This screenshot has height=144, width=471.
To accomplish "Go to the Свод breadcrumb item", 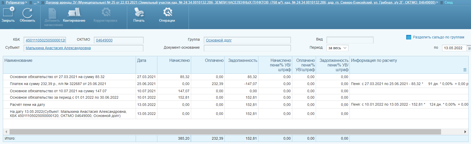I will 449,2.
